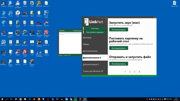Open the VPN Monster desktop shortcut
180x101 pixels.
(39, 4)
